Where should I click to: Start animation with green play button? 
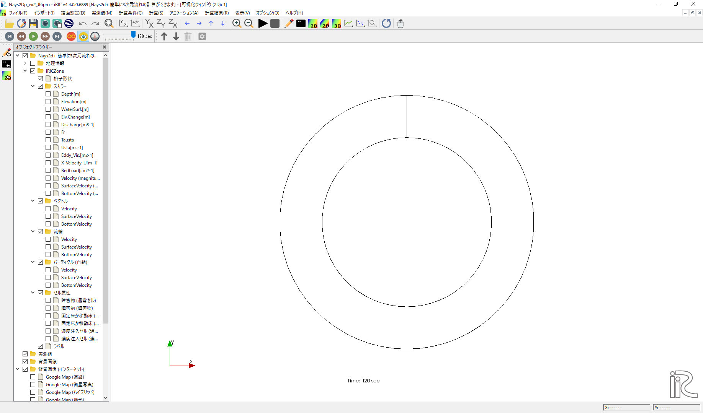pyautogui.click(x=33, y=36)
